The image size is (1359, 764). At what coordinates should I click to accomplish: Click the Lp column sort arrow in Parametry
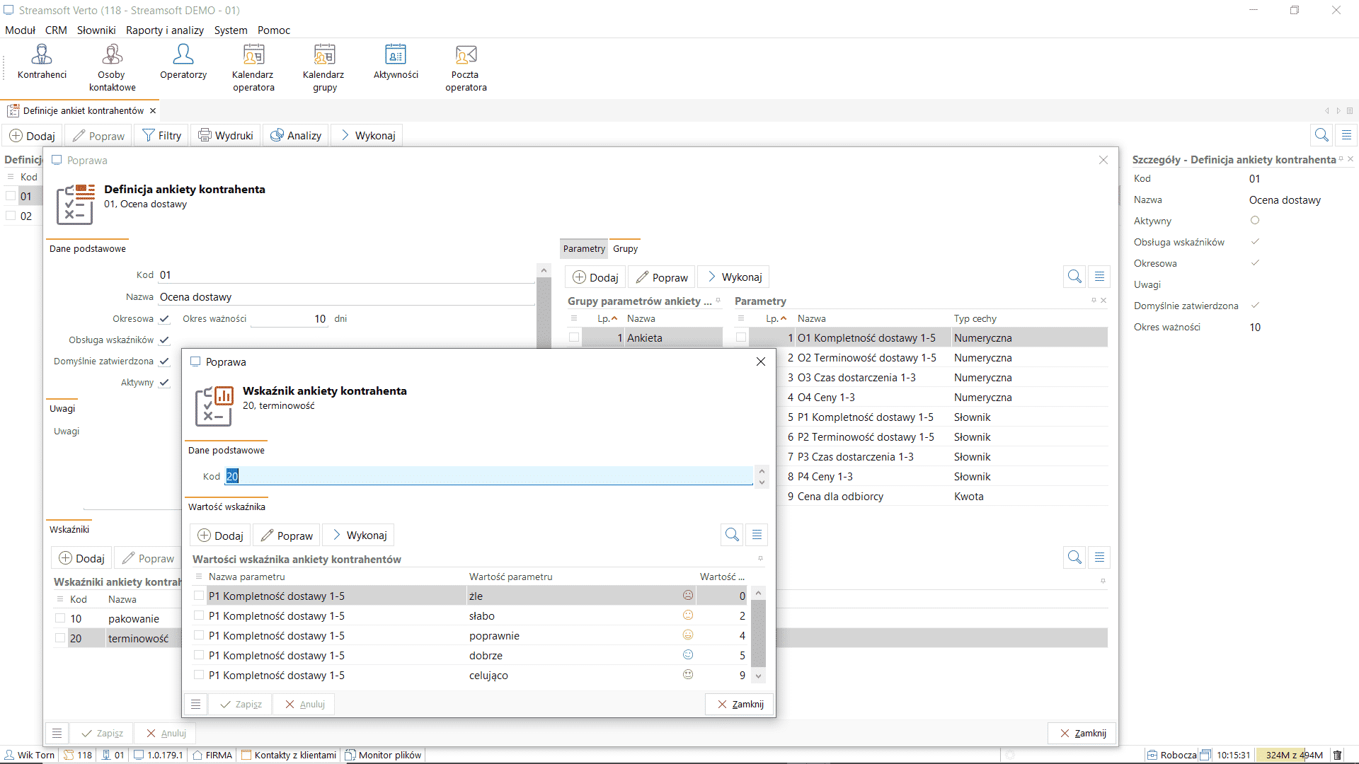(x=784, y=318)
